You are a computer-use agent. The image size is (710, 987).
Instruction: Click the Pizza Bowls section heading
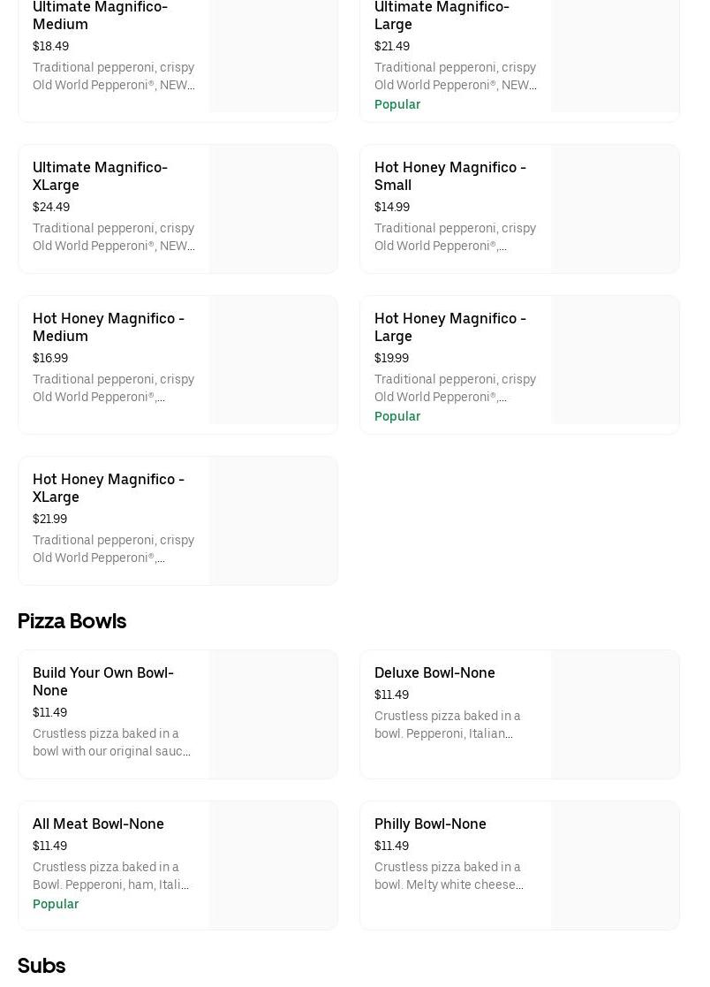pyautogui.click(x=72, y=621)
